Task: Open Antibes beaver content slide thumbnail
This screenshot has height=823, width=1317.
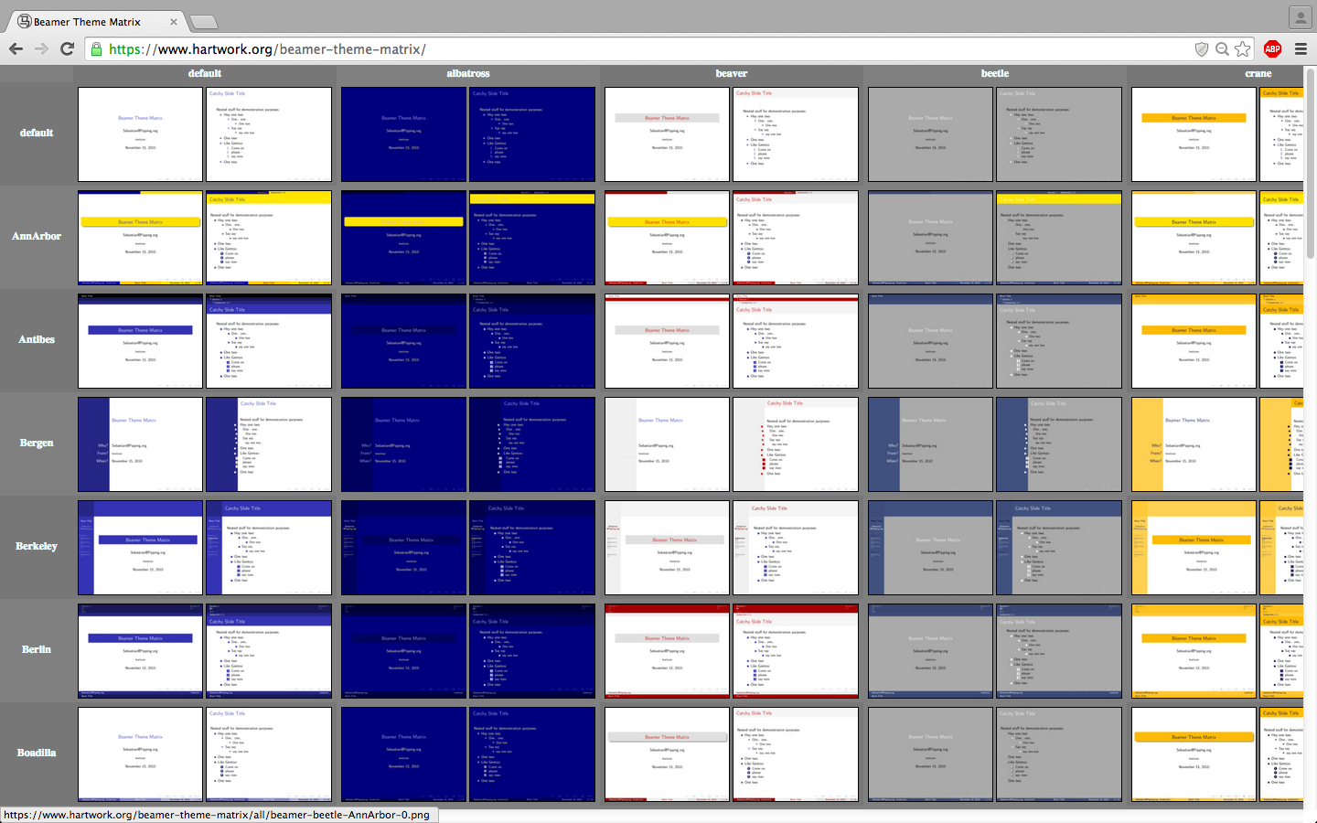Action: pyautogui.click(x=796, y=341)
